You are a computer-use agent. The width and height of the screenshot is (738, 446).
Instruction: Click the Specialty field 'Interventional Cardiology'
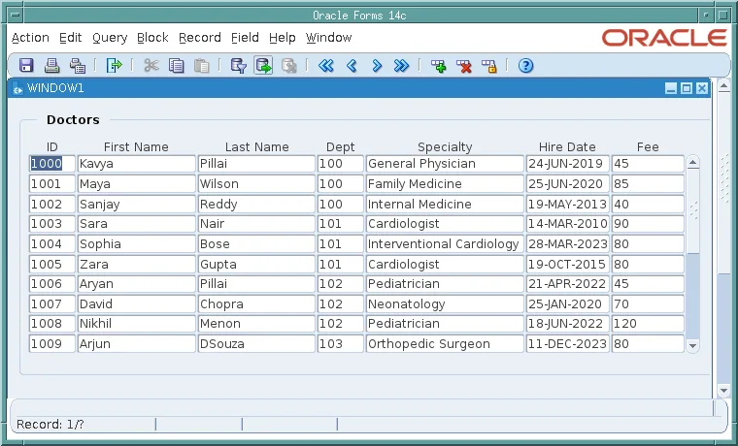click(x=445, y=244)
